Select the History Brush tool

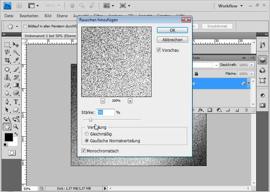click(16, 77)
